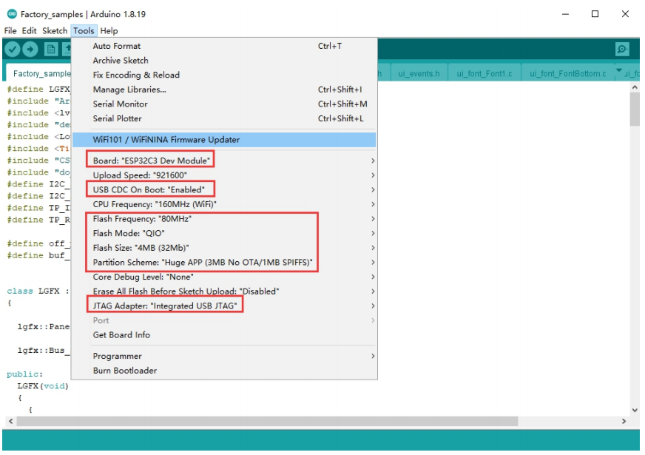Open Serial Monitor magnifier icon at toolbar right
The width and height of the screenshot is (645, 455).
[x=622, y=50]
